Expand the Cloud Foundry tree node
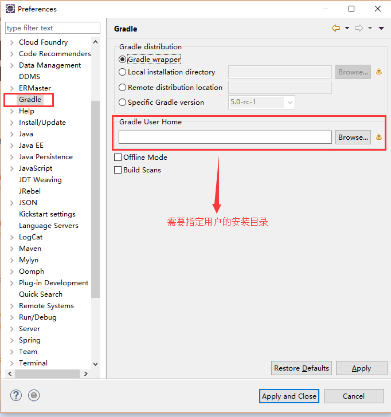 point(11,42)
